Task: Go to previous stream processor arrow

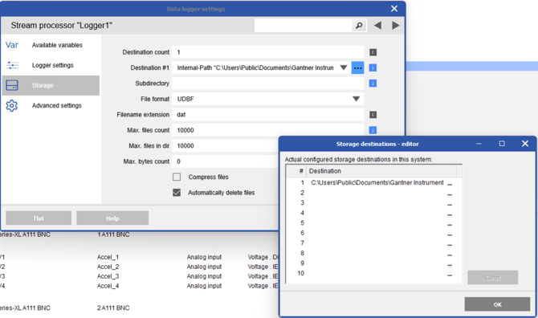Action: point(377,26)
